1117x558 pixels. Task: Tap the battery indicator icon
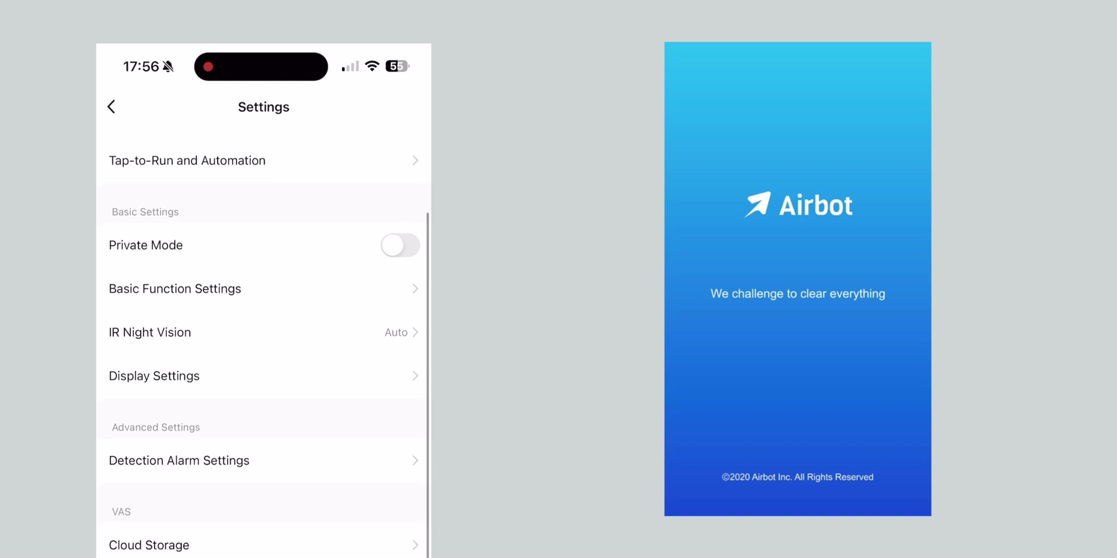pyautogui.click(x=397, y=66)
